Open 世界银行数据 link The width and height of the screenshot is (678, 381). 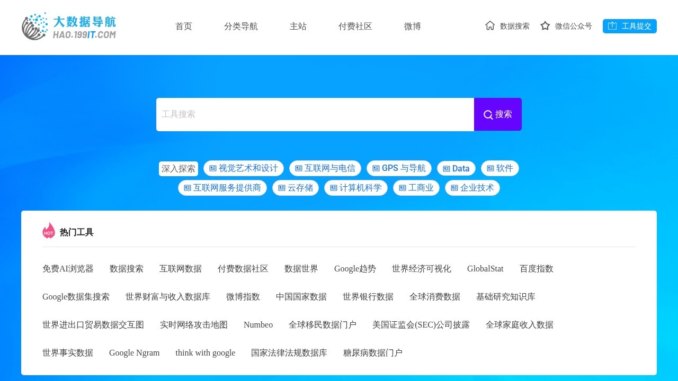tap(368, 297)
